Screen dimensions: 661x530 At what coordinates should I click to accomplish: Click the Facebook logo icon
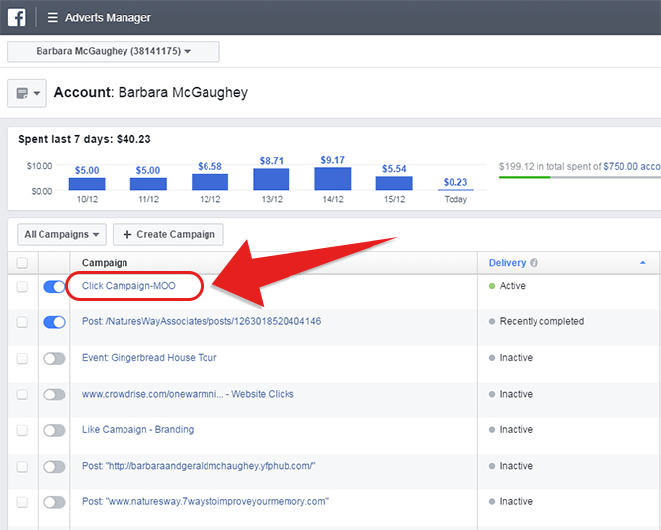[x=17, y=17]
